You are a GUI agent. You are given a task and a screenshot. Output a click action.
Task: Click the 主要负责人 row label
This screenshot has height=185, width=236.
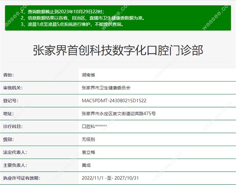[x=16, y=166]
